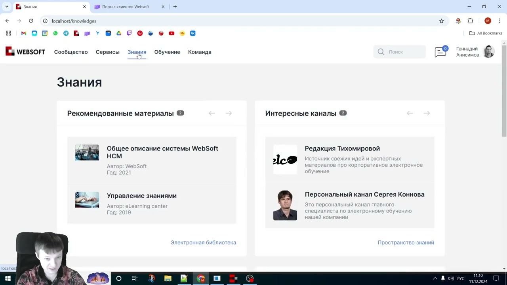
Task: View site information icon in address bar
Action: (x=45, y=21)
